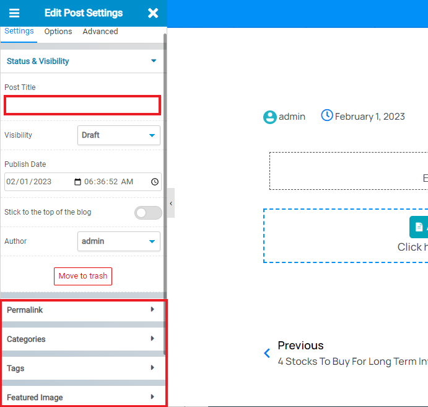
Task: Switch to the Options tab
Action: pyautogui.click(x=58, y=32)
